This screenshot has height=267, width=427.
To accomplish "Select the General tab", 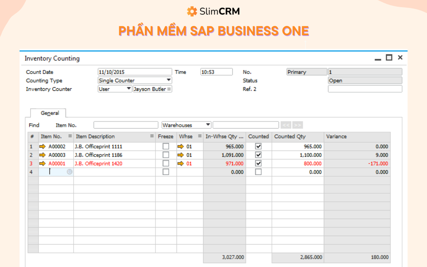I will (x=49, y=113).
